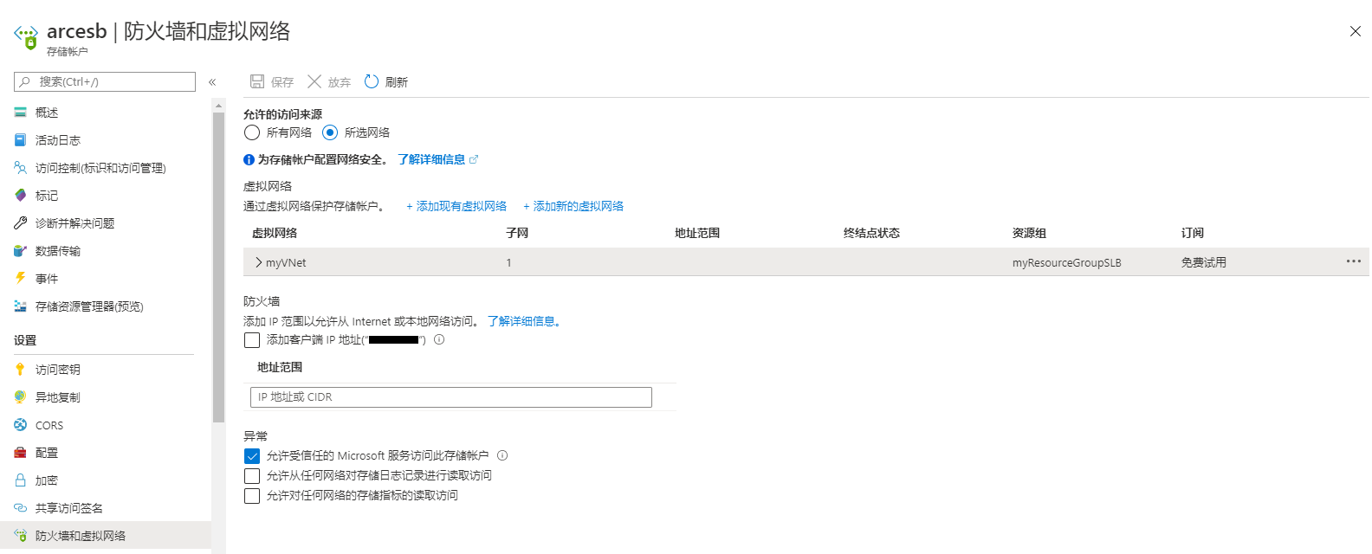
Task: Click the 地址范围 column header in network table
Action: pos(697,233)
